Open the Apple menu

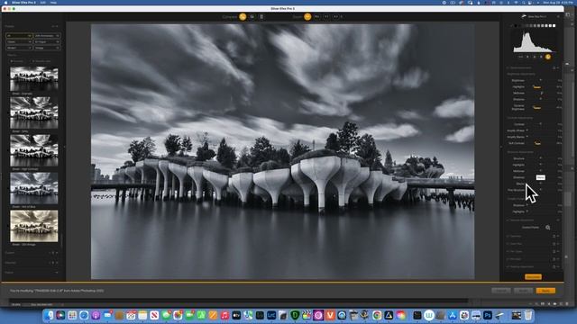pos(5,2)
